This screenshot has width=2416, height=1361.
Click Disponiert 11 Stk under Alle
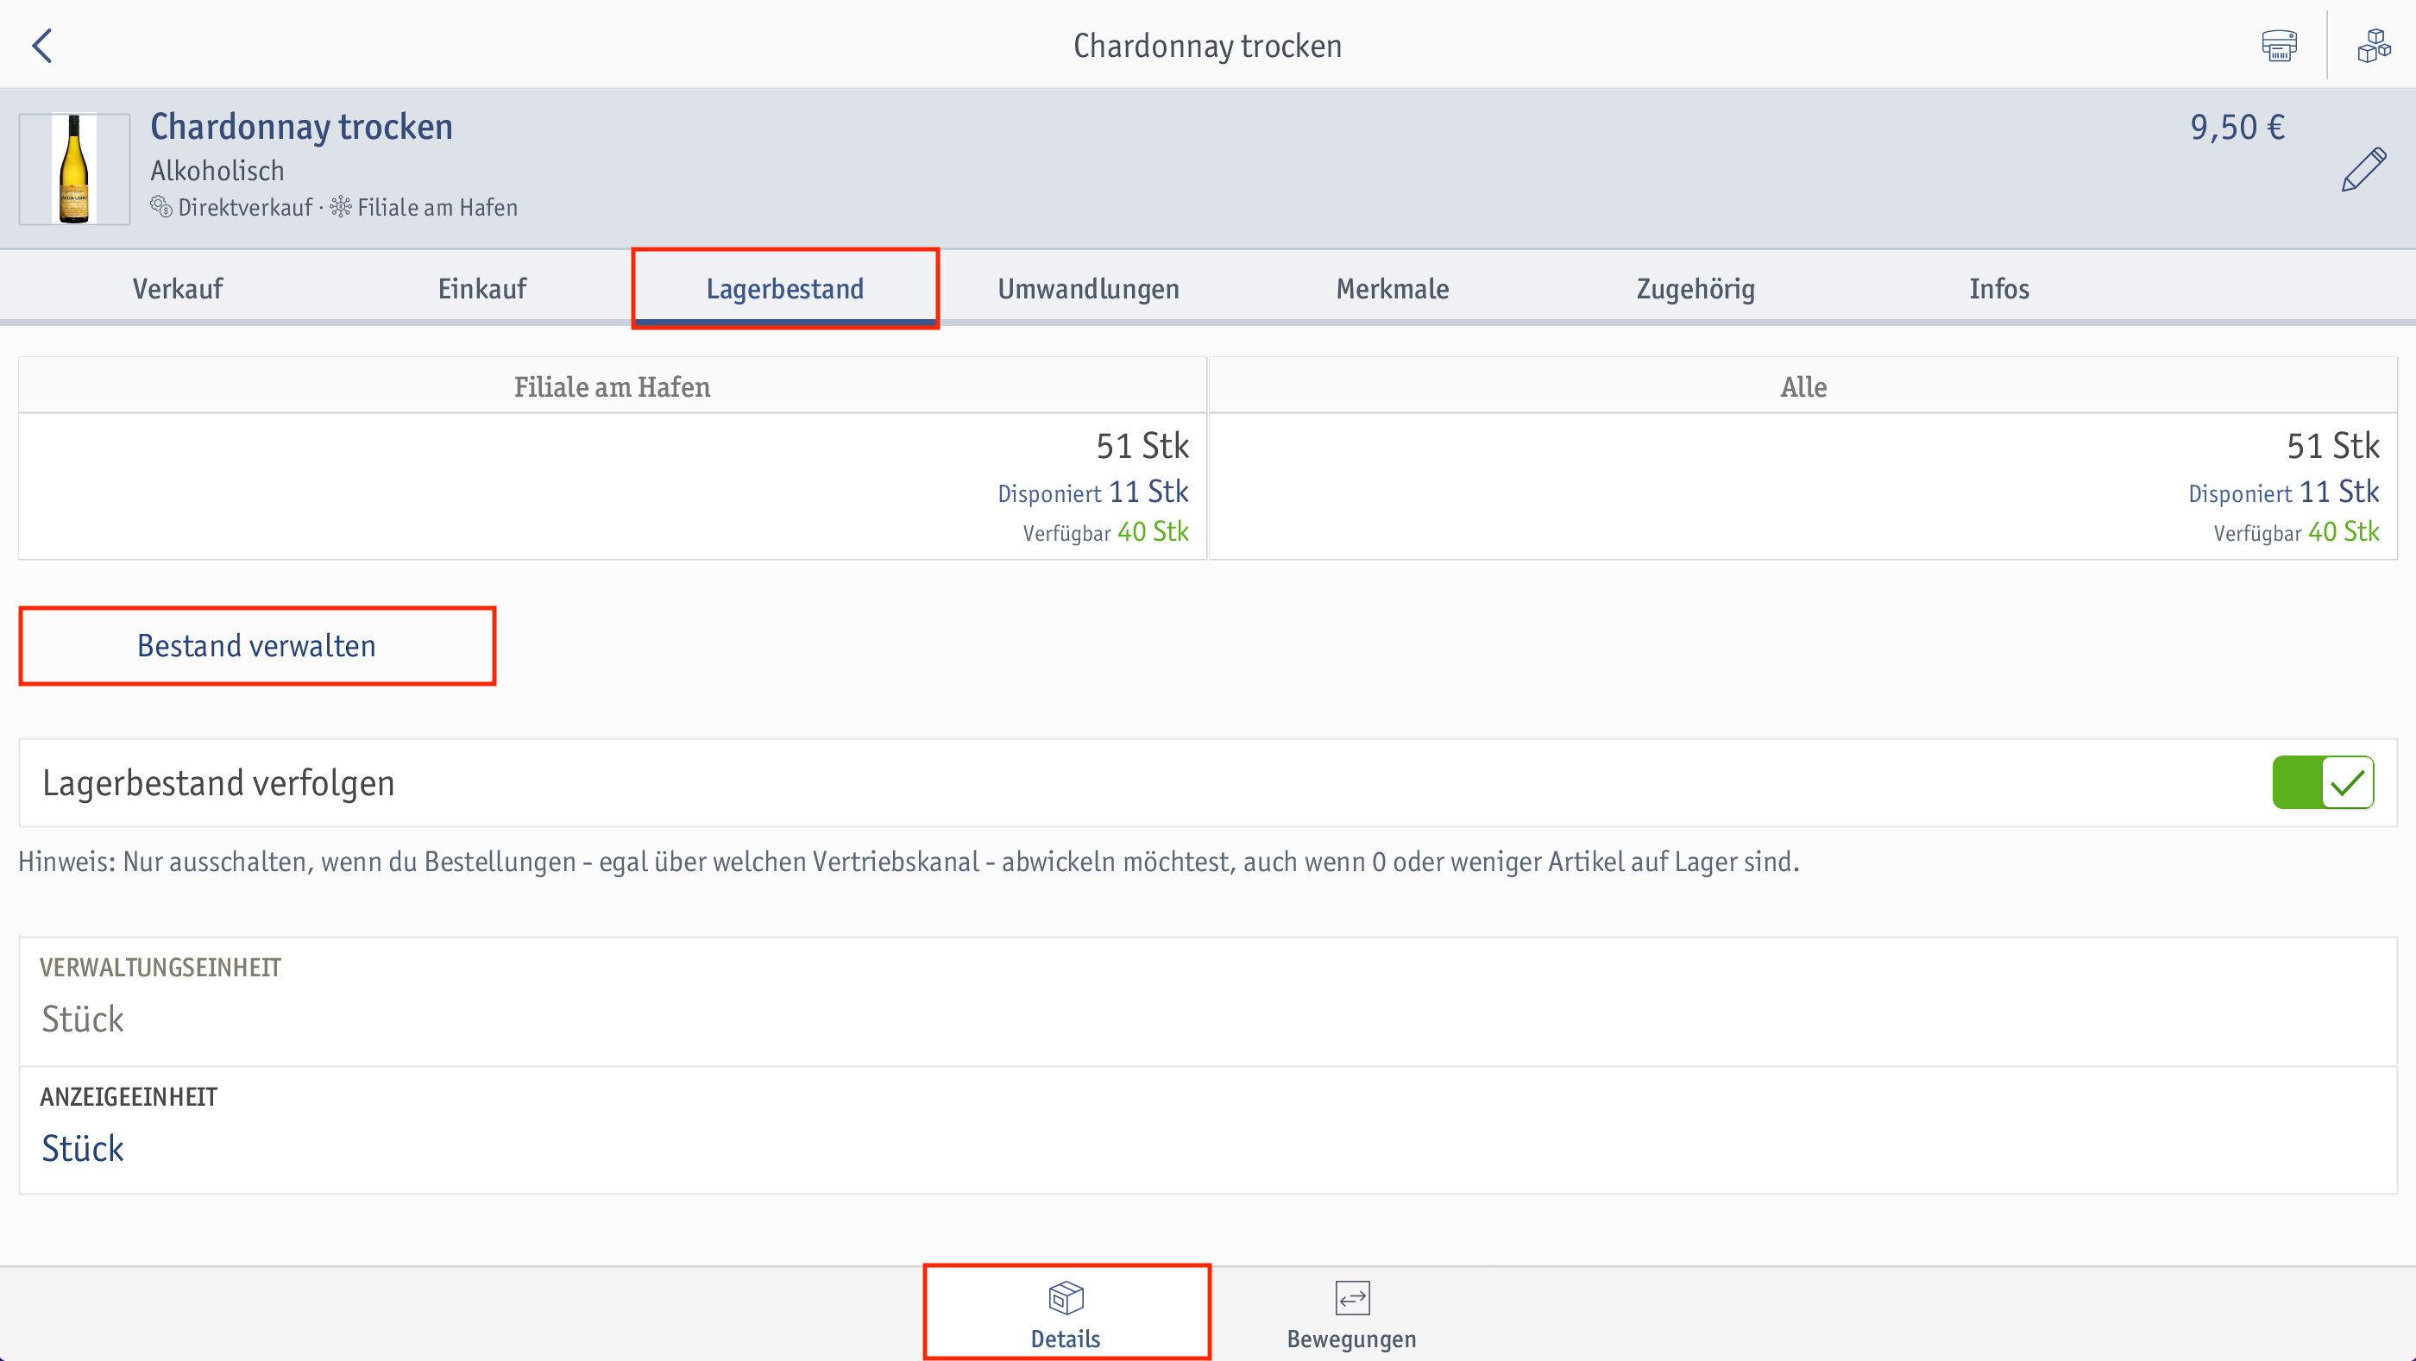[x=2284, y=492]
